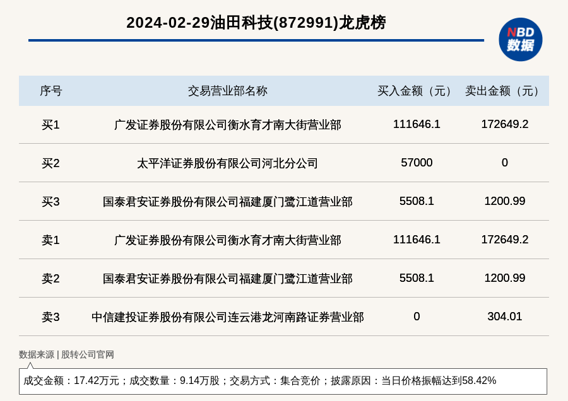Click the 1200.99 sell amount in the 卖2 row
Screen dimensions: 568x401
[x=504, y=278]
